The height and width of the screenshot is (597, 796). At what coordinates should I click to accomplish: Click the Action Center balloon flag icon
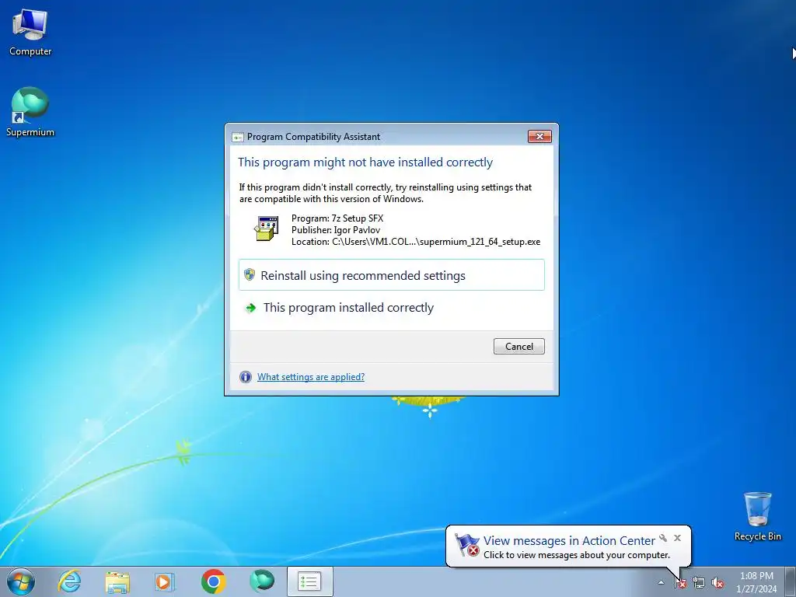[466, 545]
